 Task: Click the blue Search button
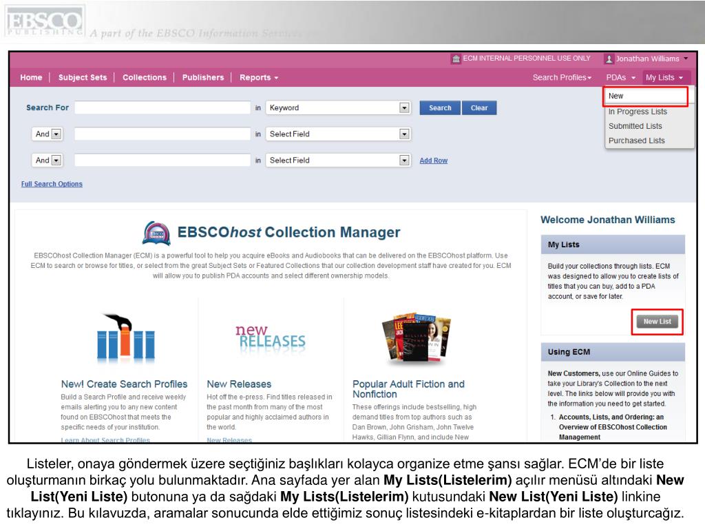pyautogui.click(x=440, y=108)
